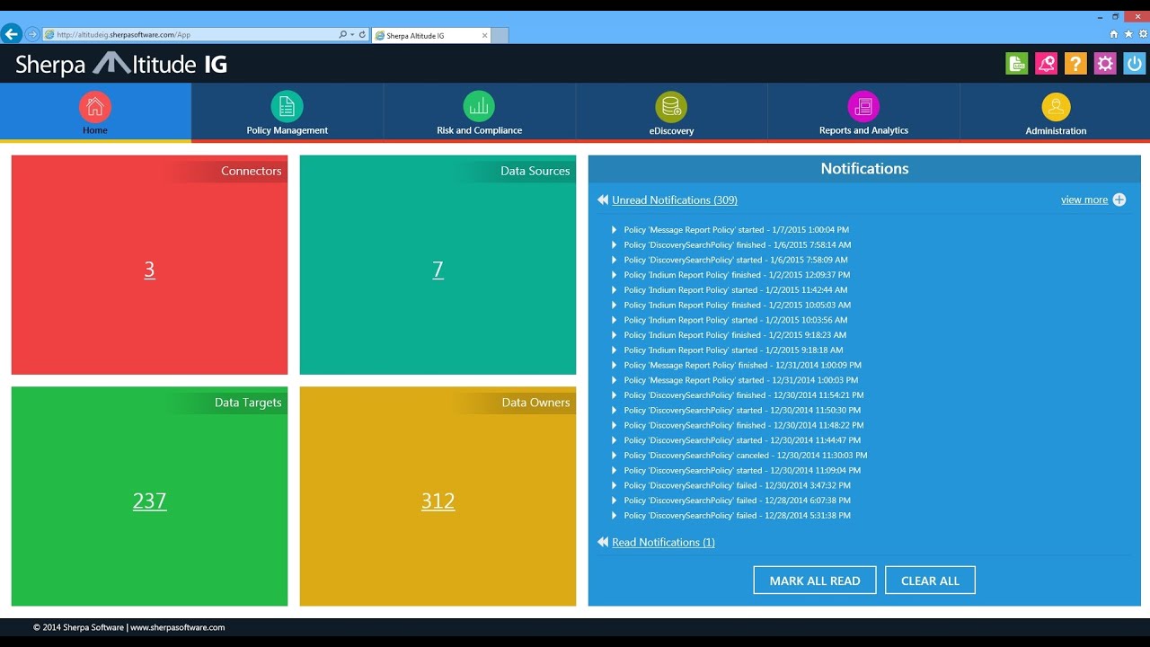
Task: Open the Administration tab
Action: pos(1056,112)
